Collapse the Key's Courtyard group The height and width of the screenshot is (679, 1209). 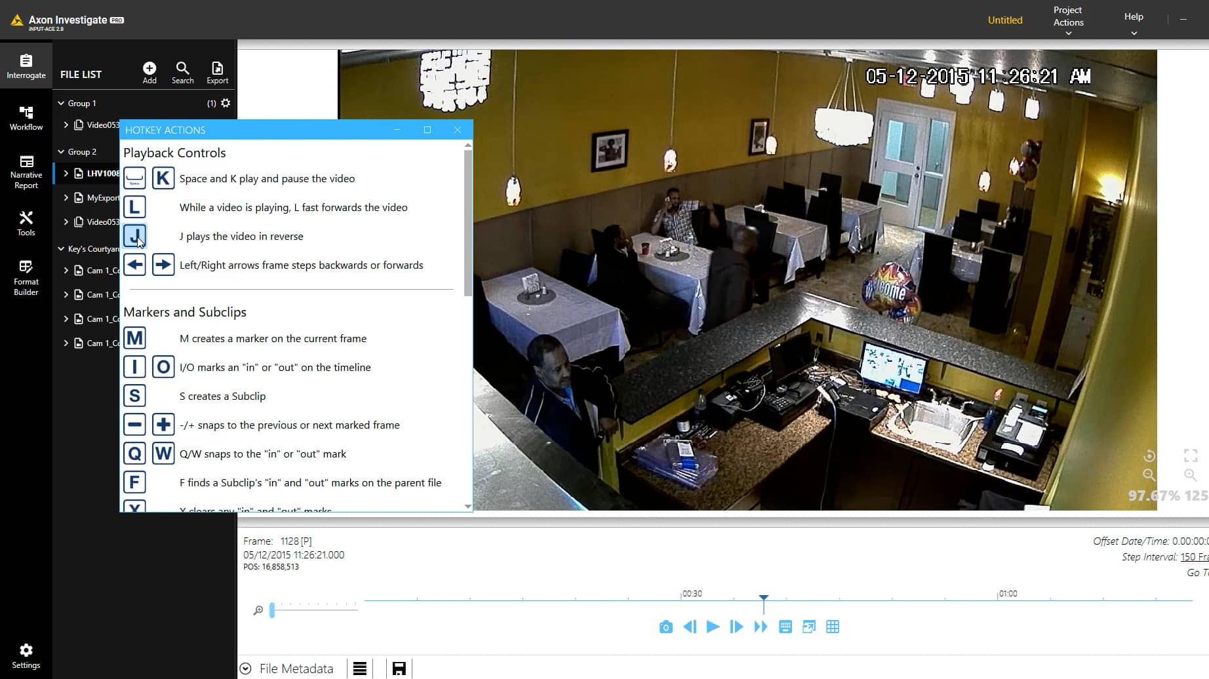tap(60, 248)
